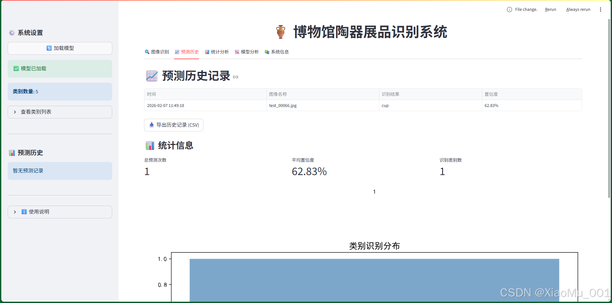Click the refresh icon inside 加载模型 button
This screenshot has width=612, height=303.
click(49, 48)
